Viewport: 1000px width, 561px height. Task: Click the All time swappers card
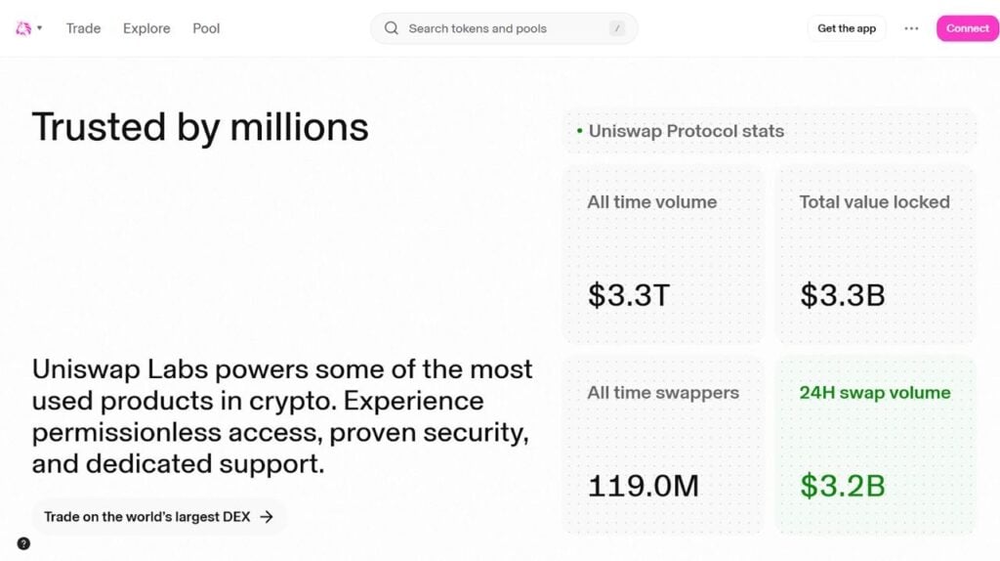pos(663,446)
